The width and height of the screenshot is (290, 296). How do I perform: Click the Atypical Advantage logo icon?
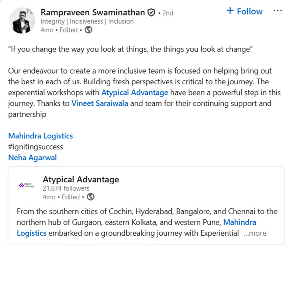coord(27,185)
